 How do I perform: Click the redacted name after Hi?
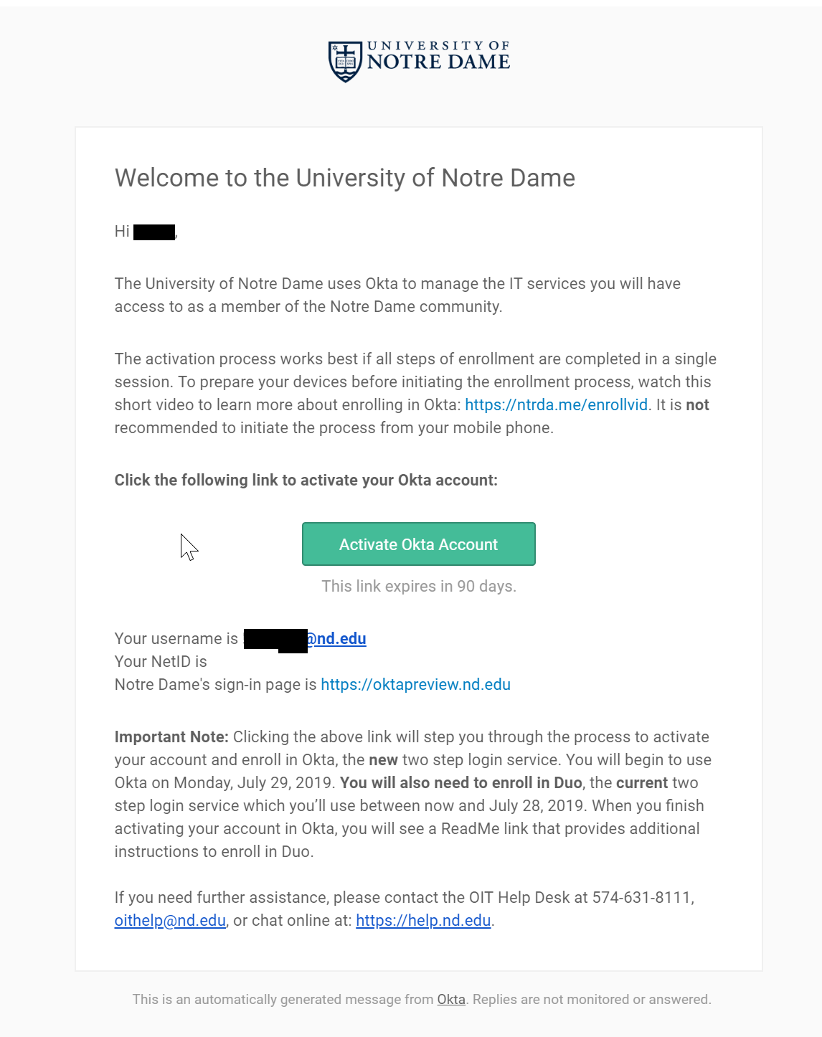click(x=154, y=232)
